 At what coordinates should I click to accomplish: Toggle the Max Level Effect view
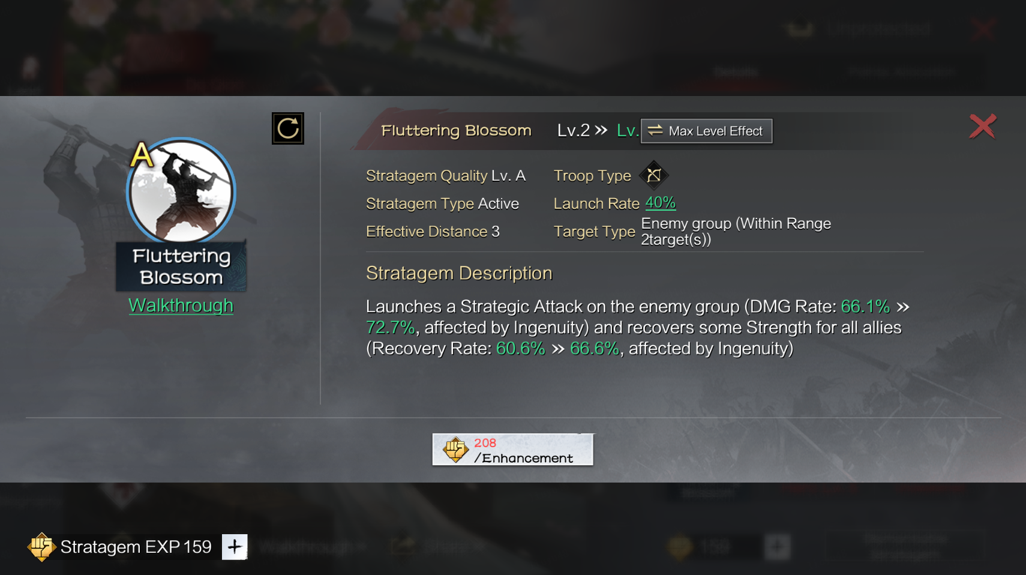pos(706,131)
